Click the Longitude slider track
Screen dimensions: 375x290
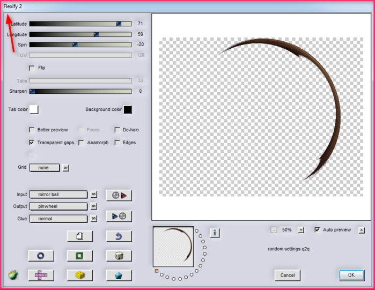80,34
